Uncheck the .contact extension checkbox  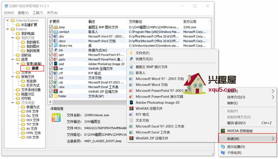coord(51,32)
